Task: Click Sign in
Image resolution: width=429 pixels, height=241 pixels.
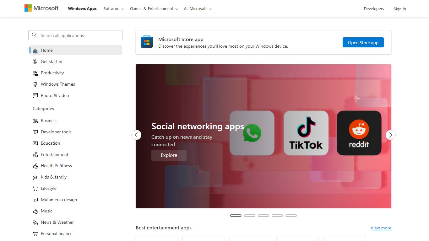Action: point(399,9)
